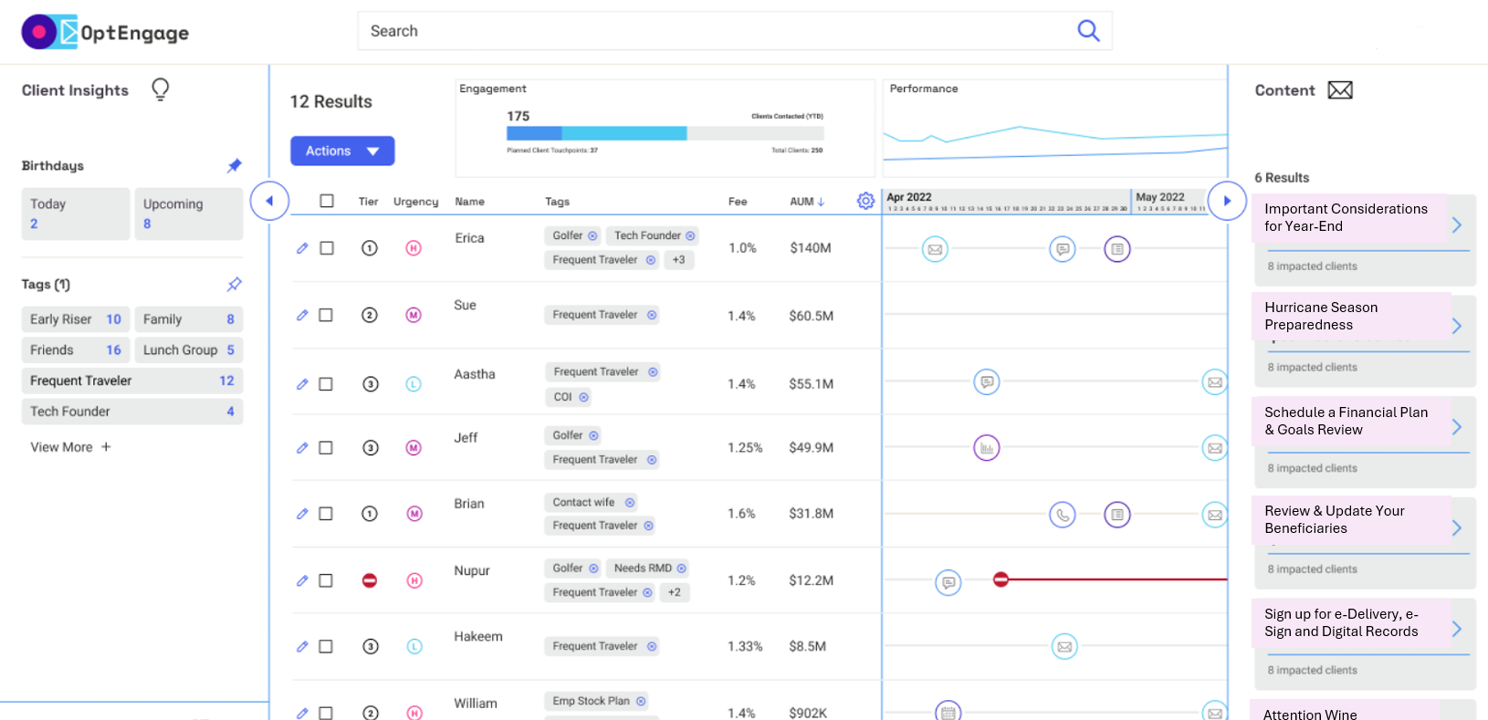The height and width of the screenshot is (720, 1488).
Task: Remove Emp Stock Plan tag from William
Action: click(x=641, y=702)
